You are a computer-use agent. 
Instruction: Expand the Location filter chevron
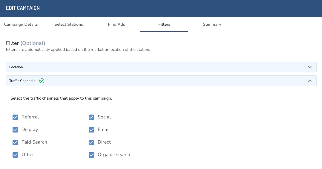point(310,67)
